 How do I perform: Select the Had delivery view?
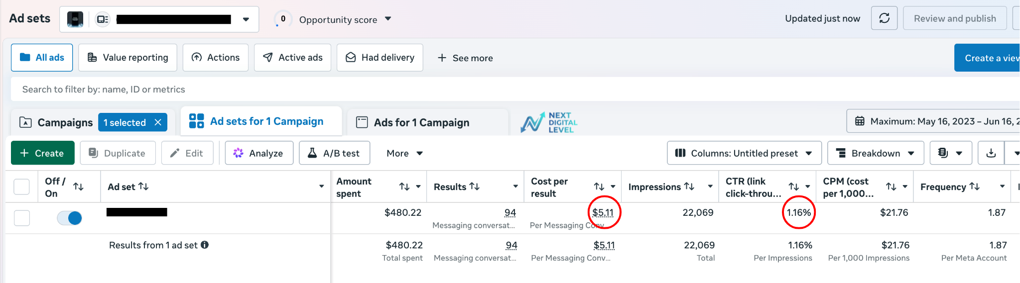click(x=380, y=58)
